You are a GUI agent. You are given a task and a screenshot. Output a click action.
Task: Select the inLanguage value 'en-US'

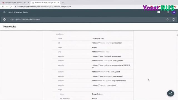click(x=94, y=98)
